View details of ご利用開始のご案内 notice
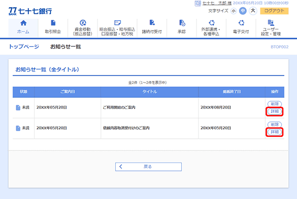This screenshot has height=199, width=297. click(274, 111)
